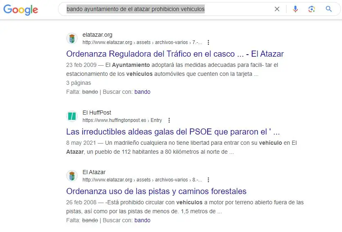Click the El HuffPost favicon

point(72,116)
